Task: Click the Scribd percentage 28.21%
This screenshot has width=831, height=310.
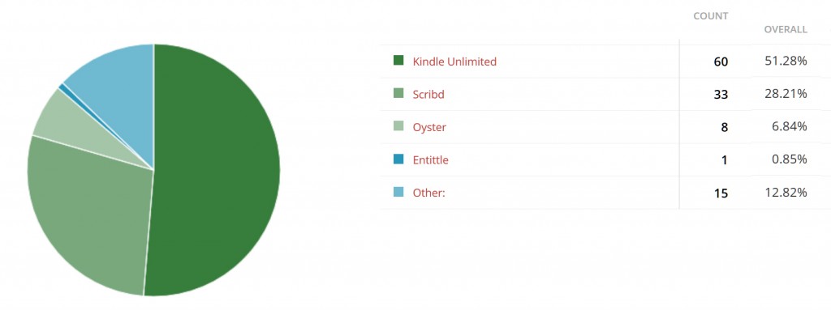Action: click(x=786, y=94)
